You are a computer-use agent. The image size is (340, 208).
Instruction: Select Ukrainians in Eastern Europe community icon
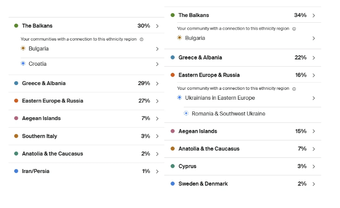point(179,97)
